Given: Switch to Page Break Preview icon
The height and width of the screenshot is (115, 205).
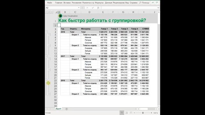Looking at the screenshot, I should point(131,113).
